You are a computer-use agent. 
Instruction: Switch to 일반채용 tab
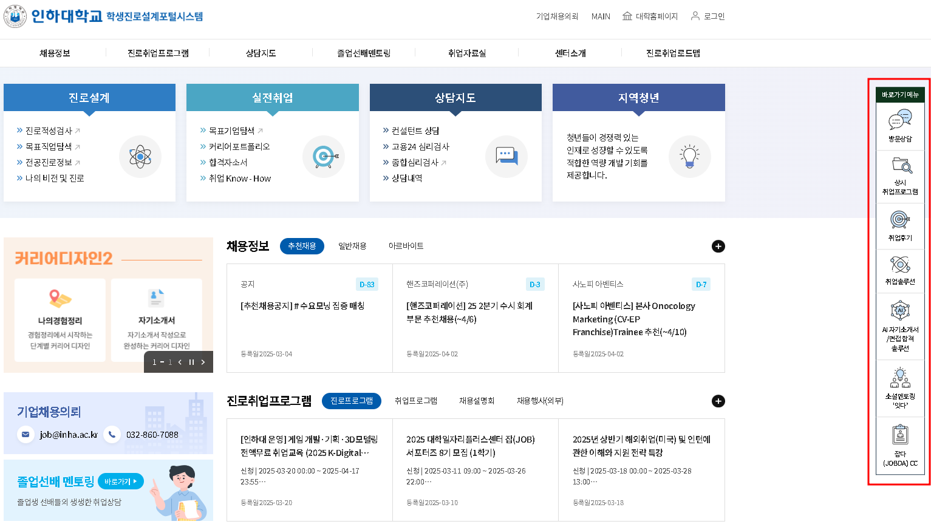coord(352,246)
